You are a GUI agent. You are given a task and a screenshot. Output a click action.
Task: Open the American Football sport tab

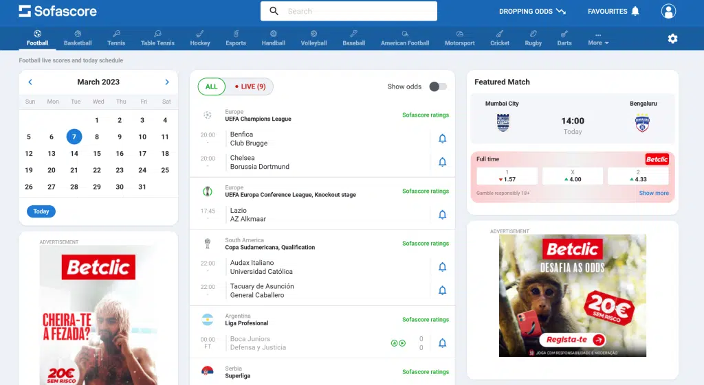click(405, 38)
